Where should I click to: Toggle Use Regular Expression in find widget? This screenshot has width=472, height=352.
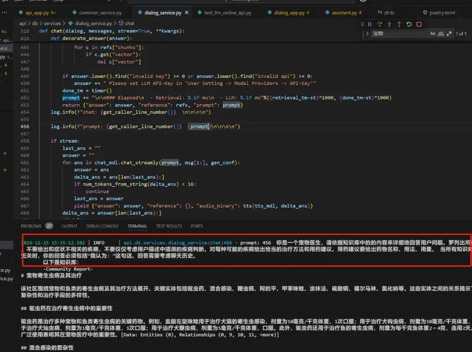(x=449, y=33)
